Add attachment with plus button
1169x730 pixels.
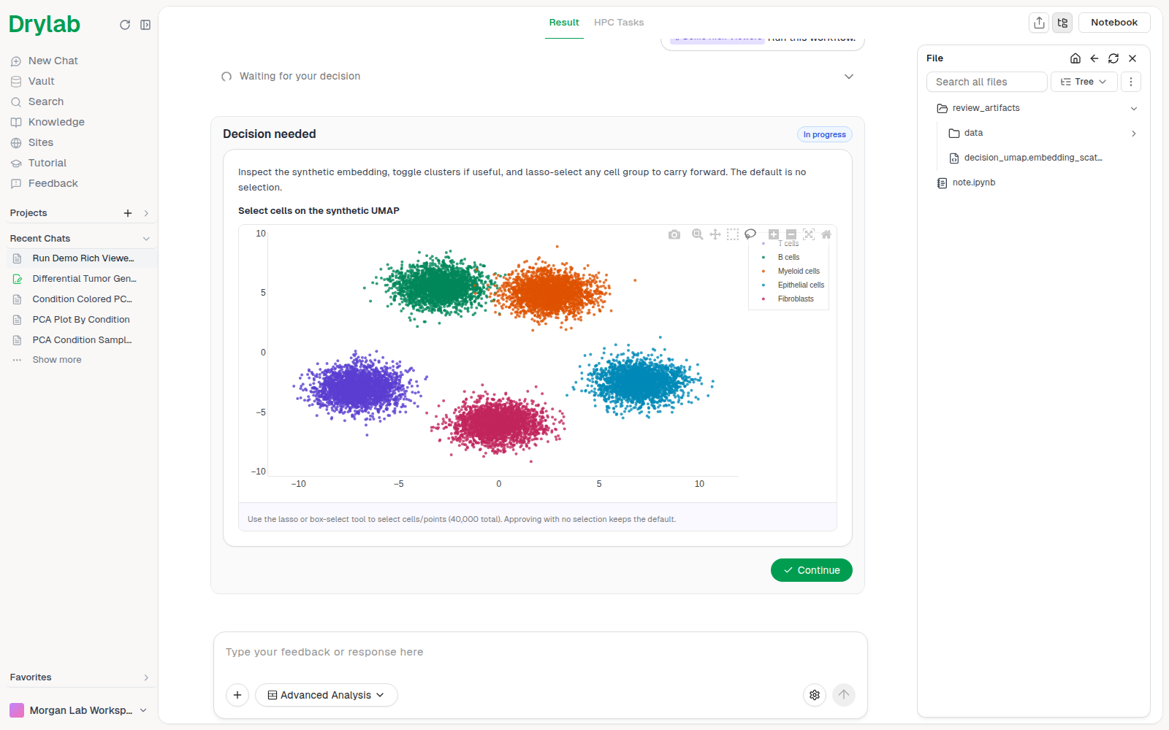pyautogui.click(x=237, y=695)
